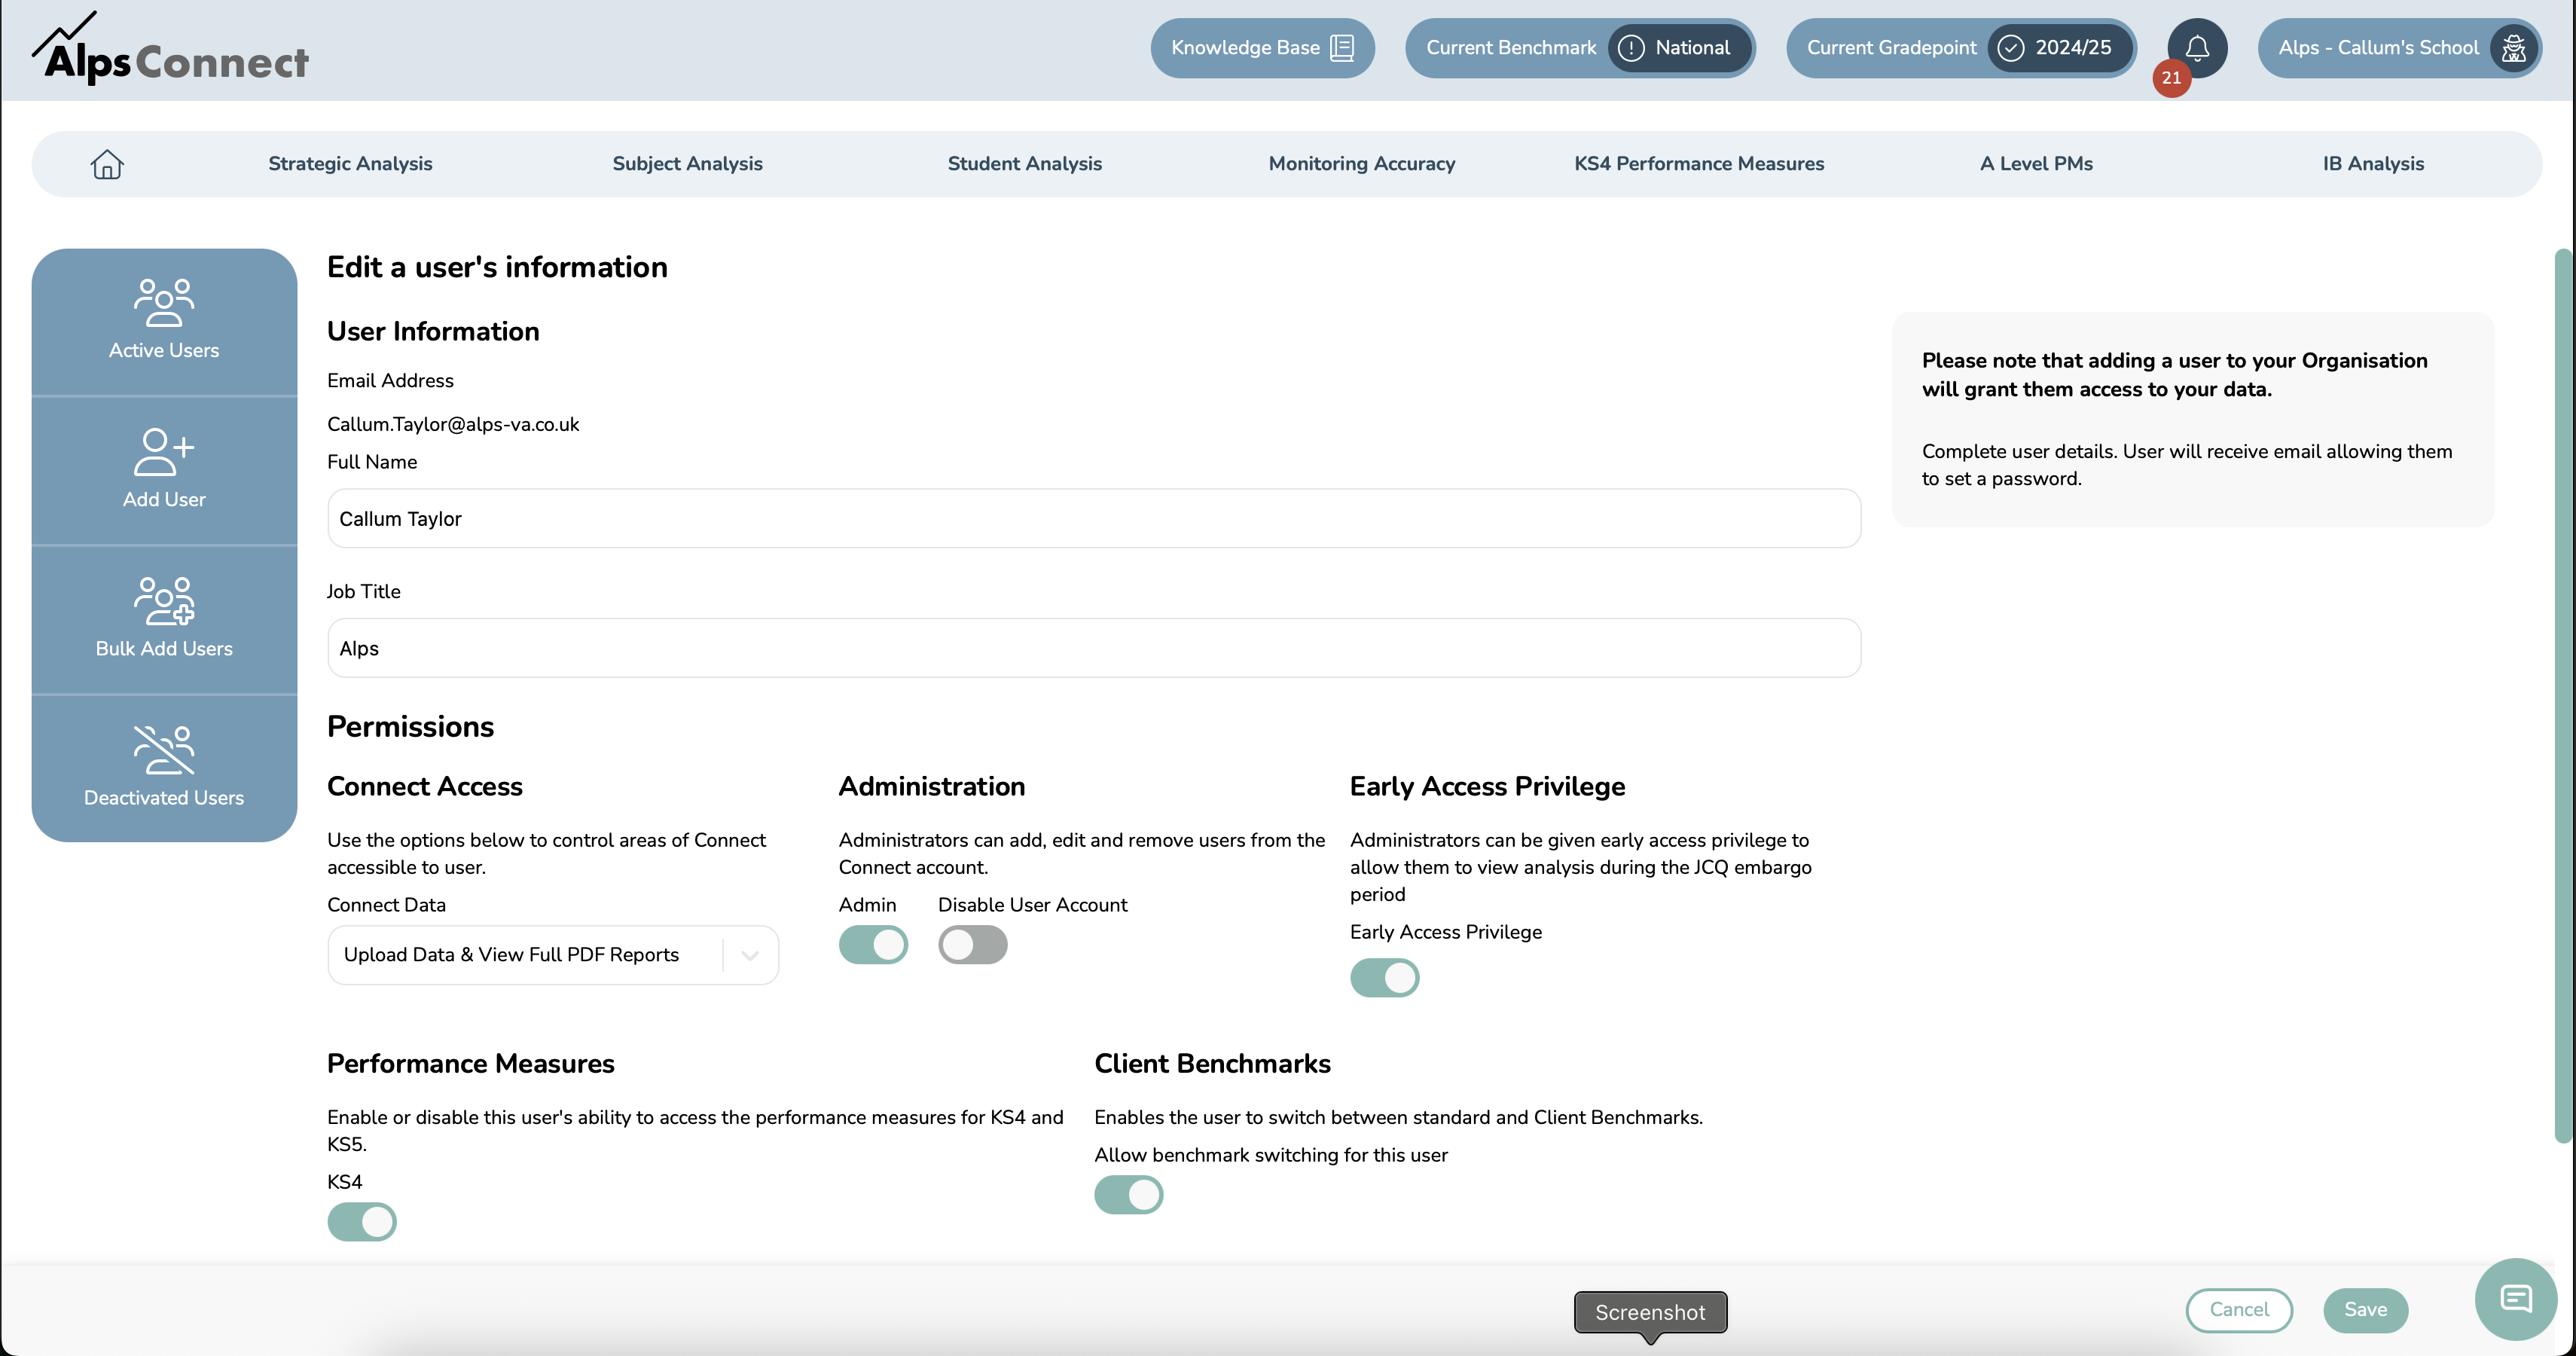Image resolution: width=2576 pixels, height=1356 pixels.
Task: Open Current Gradepoint 2024/25 selector
Action: coord(1961,48)
